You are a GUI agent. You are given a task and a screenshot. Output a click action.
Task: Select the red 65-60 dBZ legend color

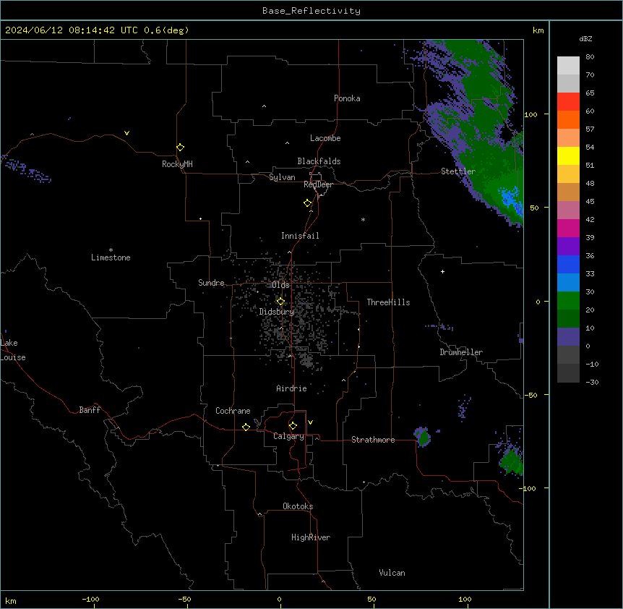pyautogui.click(x=568, y=102)
